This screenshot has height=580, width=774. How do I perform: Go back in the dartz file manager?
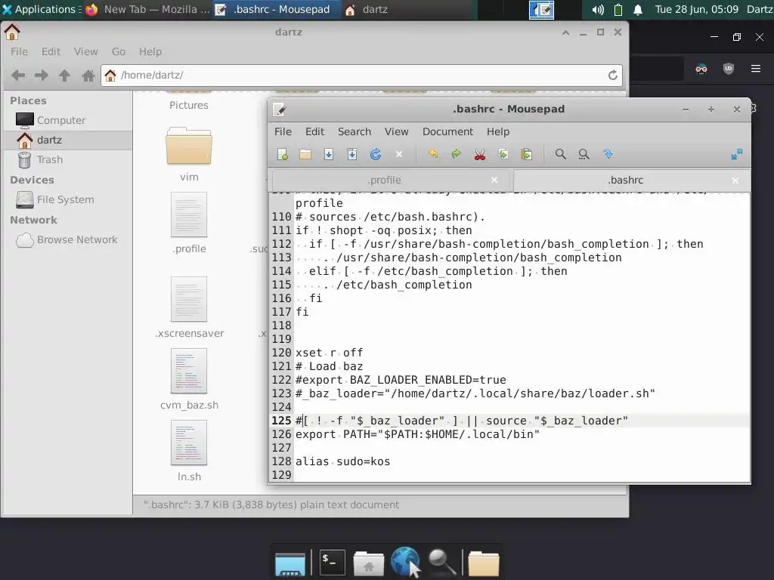click(18, 76)
